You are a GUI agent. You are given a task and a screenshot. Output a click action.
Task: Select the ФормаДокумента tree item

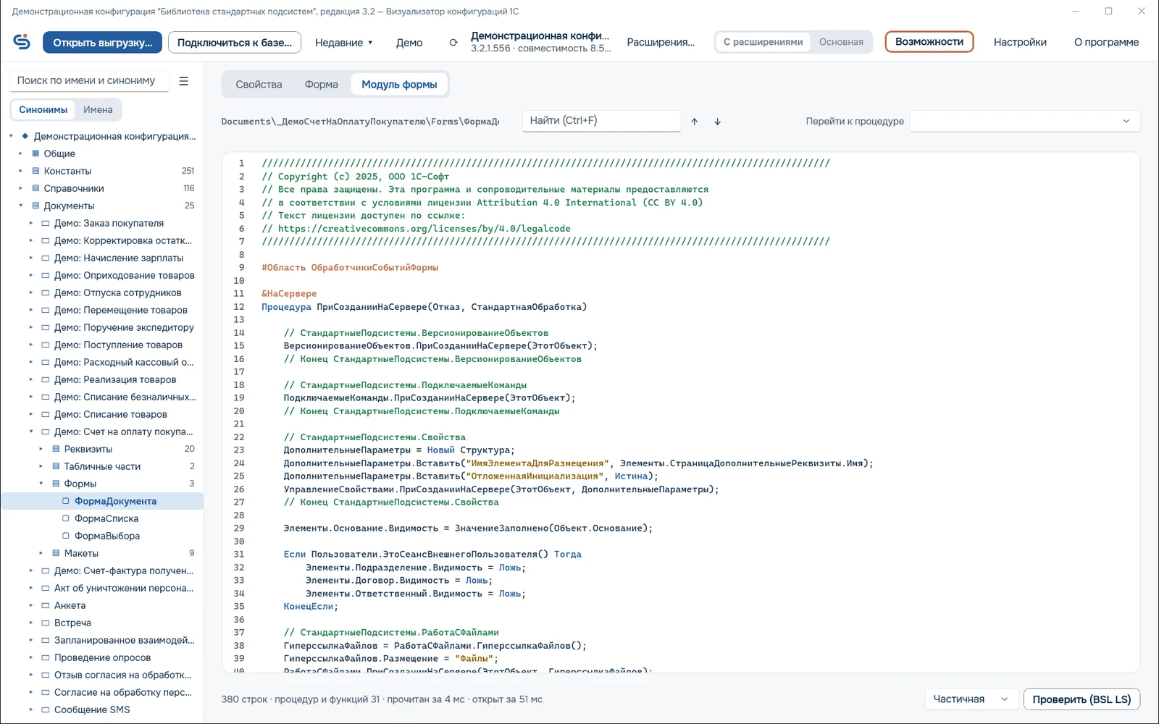click(x=102, y=501)
